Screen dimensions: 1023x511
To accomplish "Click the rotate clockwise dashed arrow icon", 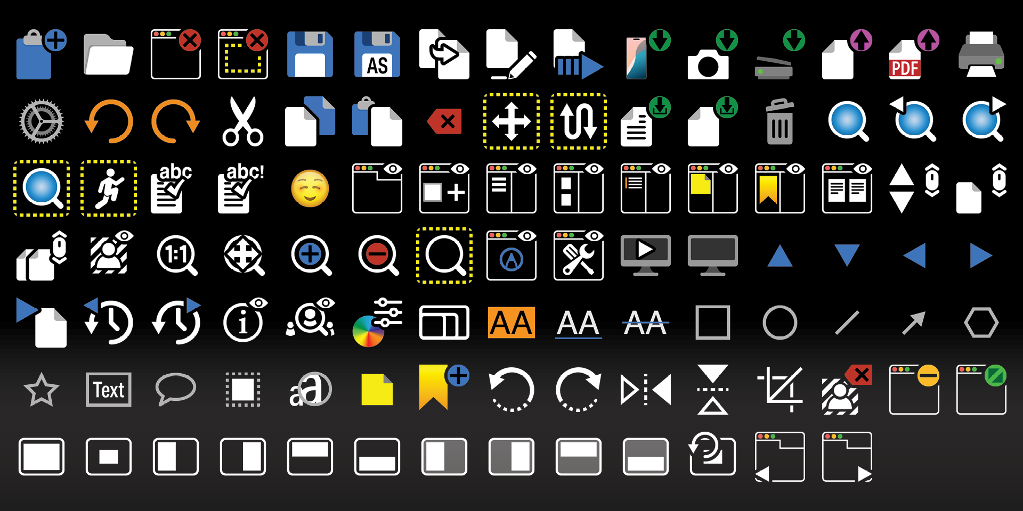I will point(579,390).
